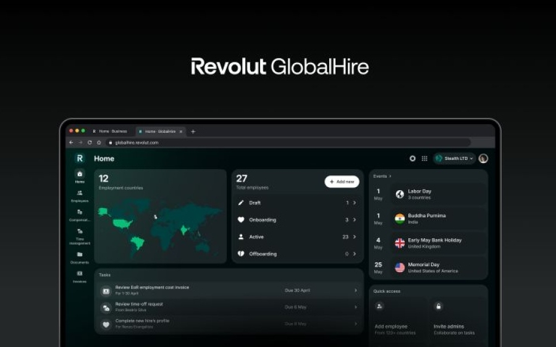Click the browser home icon
Image resolution: width=556 pixels, height=347 pixels.
coord(99,143)
